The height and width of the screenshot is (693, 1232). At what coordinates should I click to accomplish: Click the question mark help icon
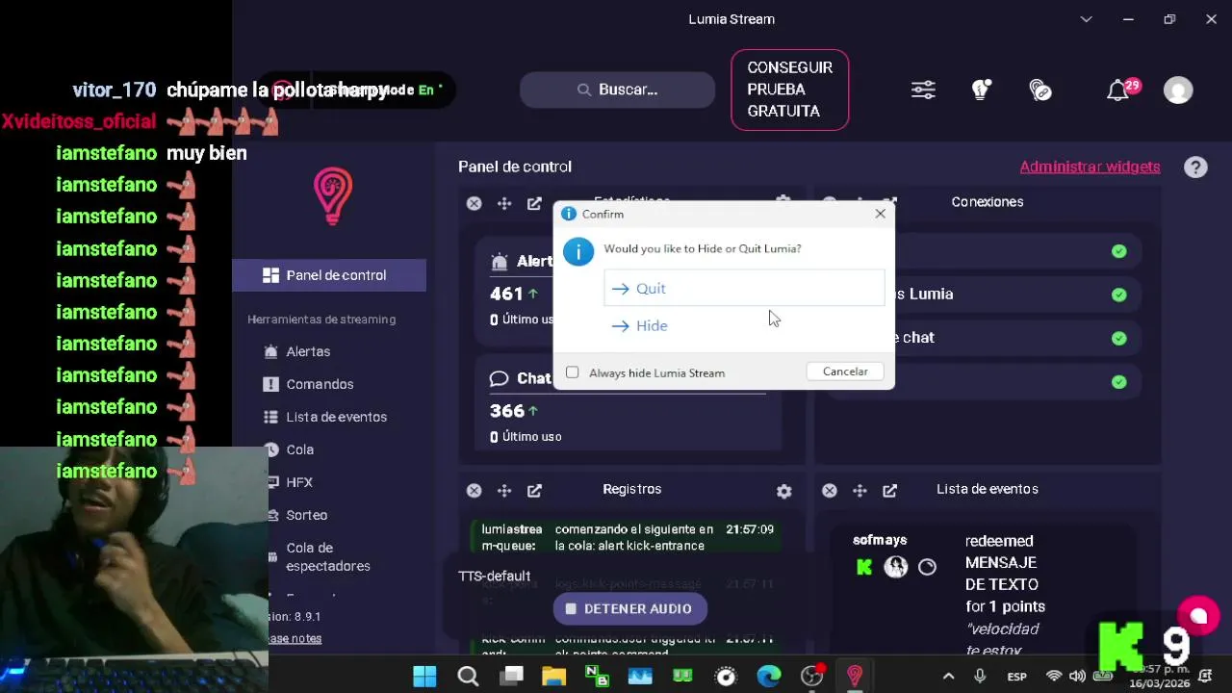[x=1195, y=167]
